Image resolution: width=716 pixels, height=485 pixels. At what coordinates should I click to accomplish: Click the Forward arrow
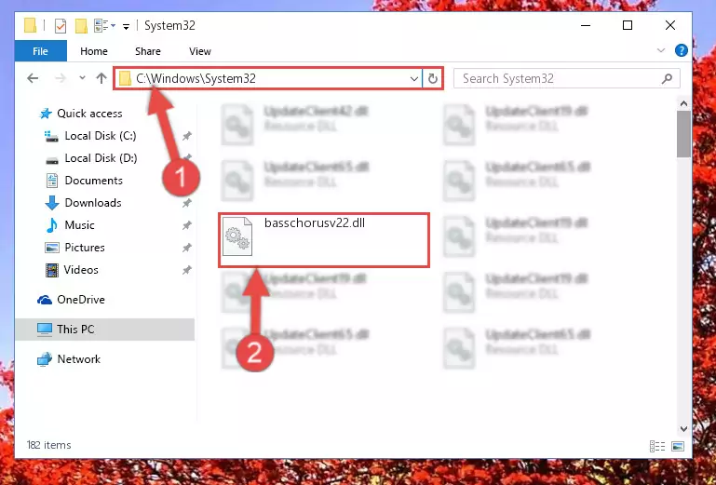click(x=61, y=78)
